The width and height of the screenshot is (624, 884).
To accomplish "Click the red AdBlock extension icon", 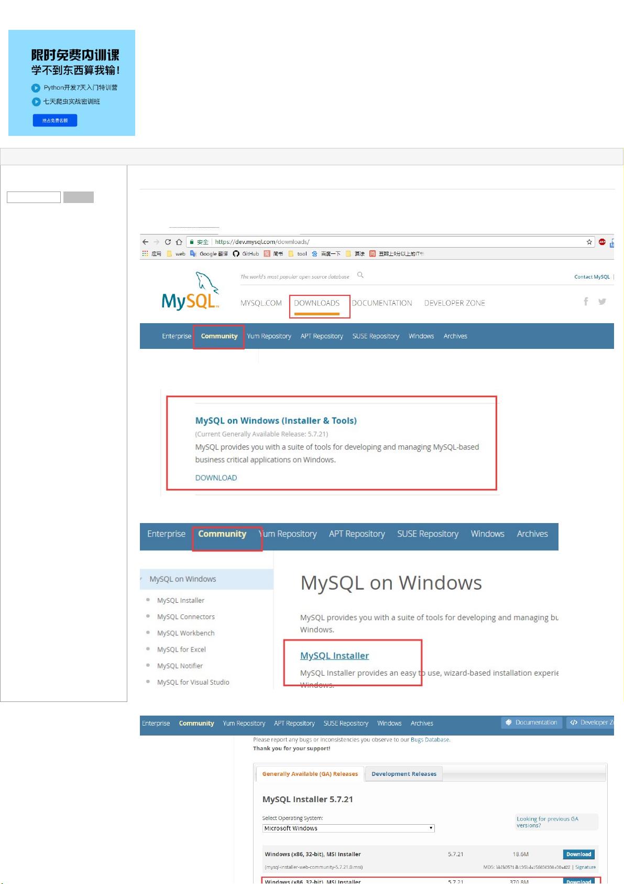I will (602, 242).
